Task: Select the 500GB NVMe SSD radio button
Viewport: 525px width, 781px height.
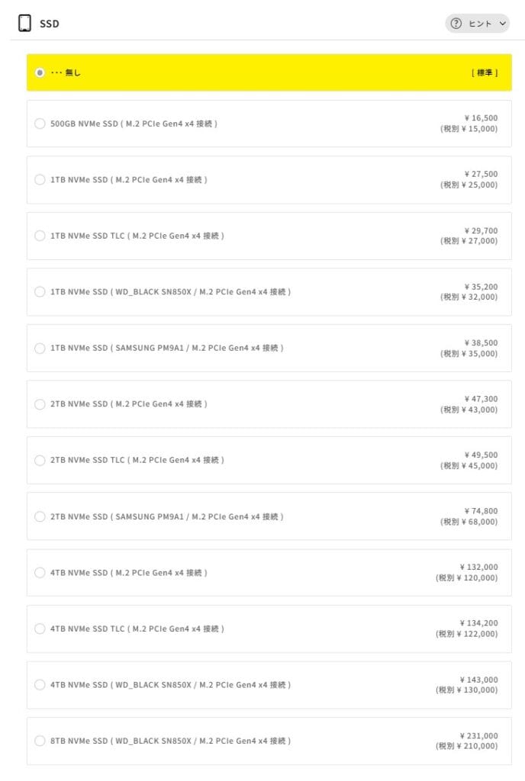Action: coord(40,124)
